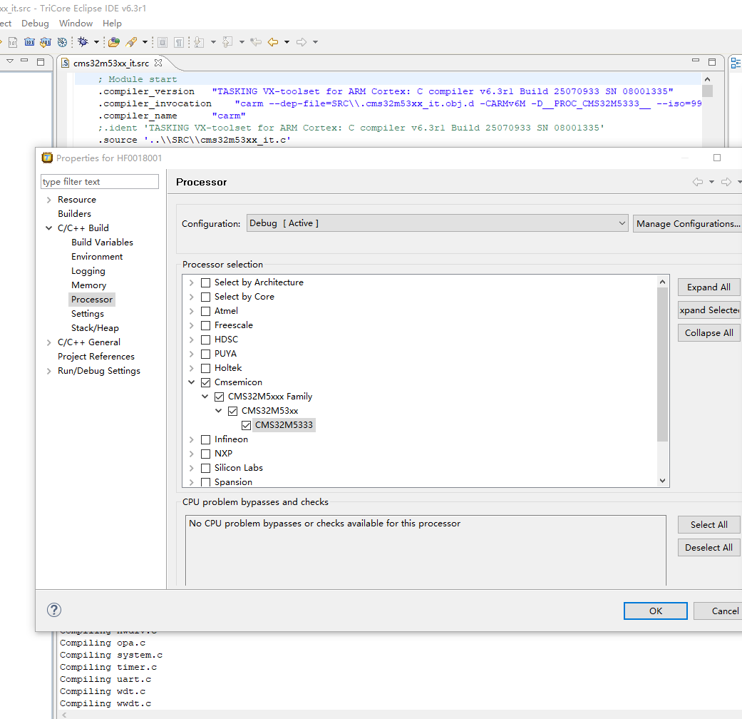The width and height of the screenshot is (742, 719).
Task: Click the Previous Annotation toolbar icon
Action: coord(227,42)
